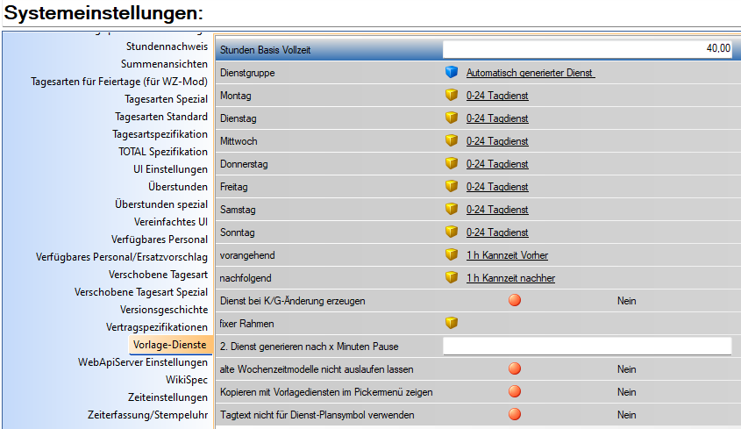Select WebApiServer Einstellungen in the sidebar

tap(143, 362)
